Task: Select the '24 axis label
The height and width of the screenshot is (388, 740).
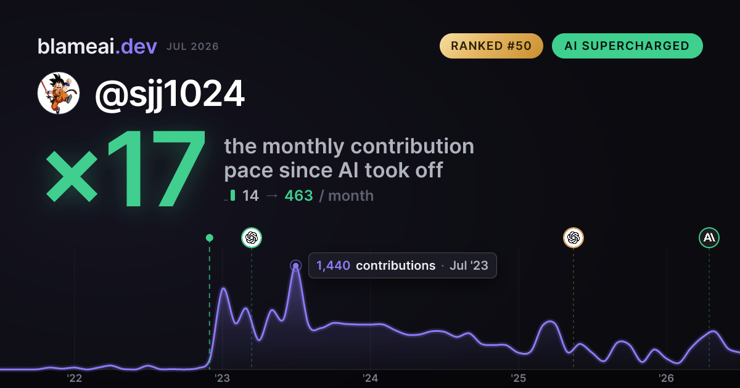Action: [371, 378]
